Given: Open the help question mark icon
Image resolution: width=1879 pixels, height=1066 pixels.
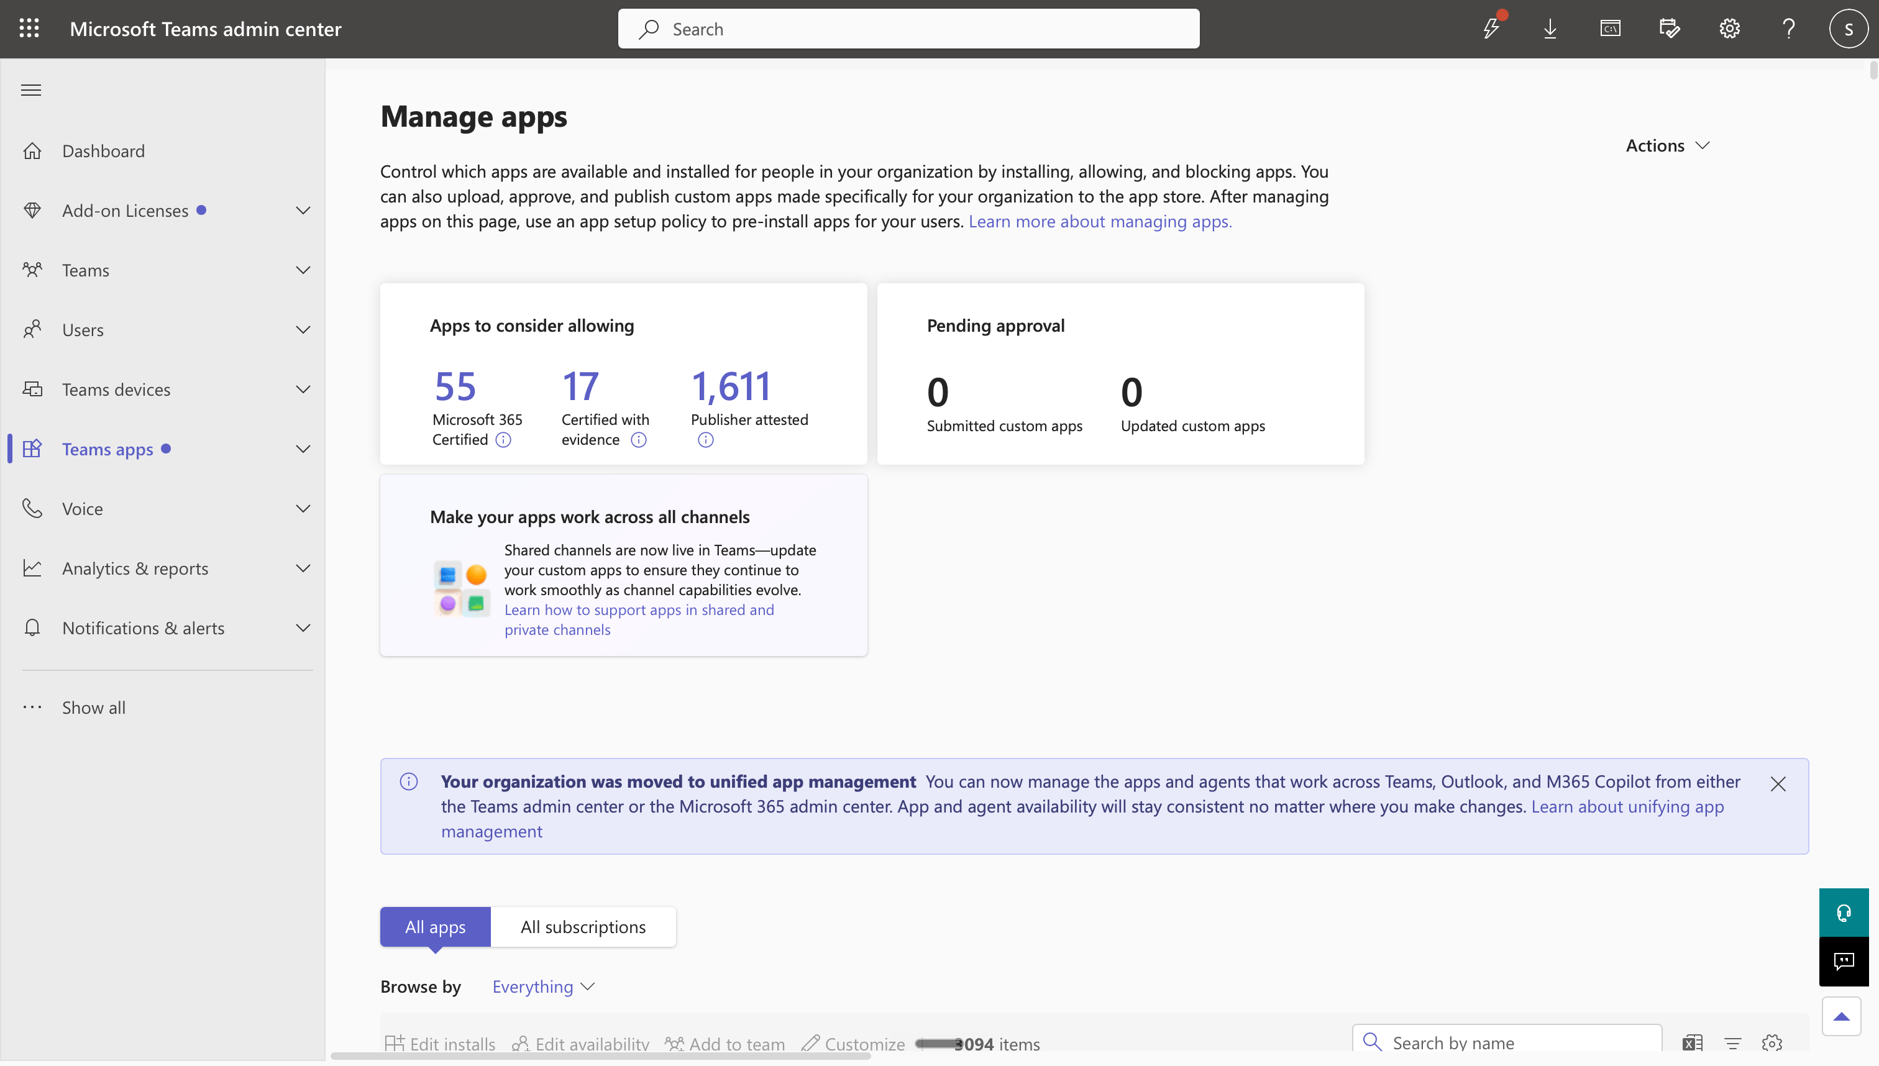Looking at the screenshot, I should click(1788, 29).
